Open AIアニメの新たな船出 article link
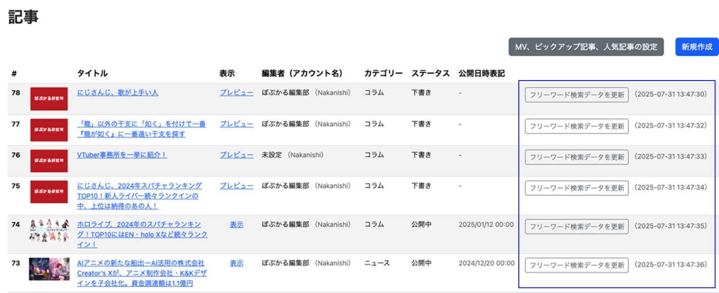The width and height of the screenshot is (719, 293). point(141,273)
